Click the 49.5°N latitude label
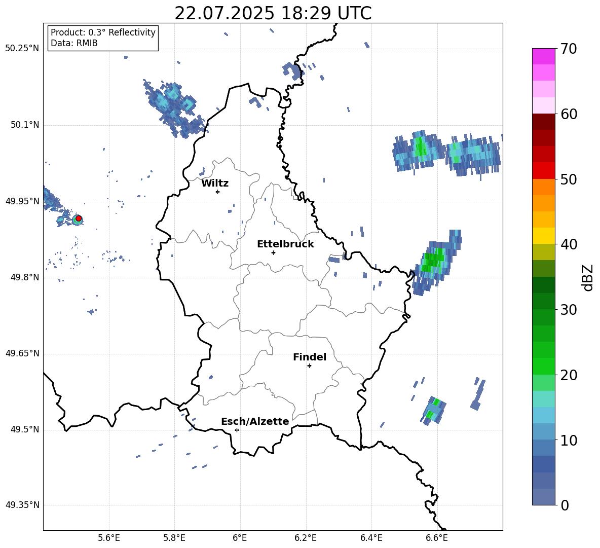This screenshot has width=600, height=548. (x=24, y=430)
